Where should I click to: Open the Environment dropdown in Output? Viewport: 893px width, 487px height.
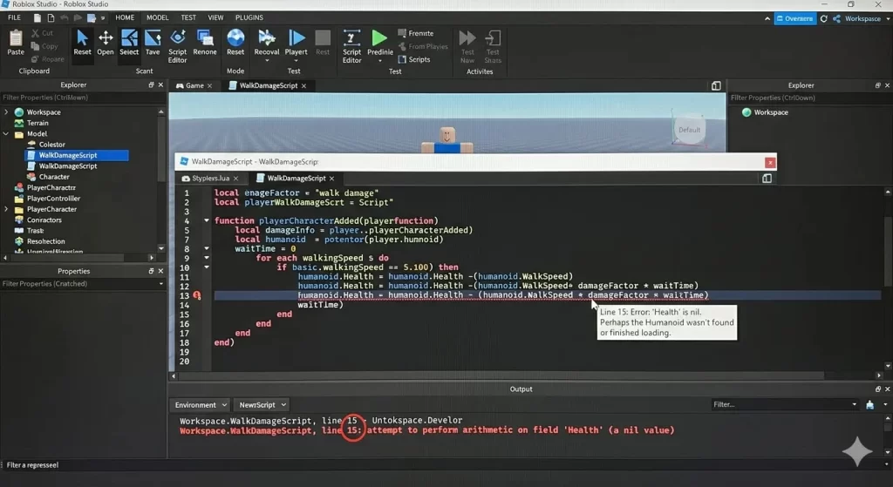click(x=200, y=405)
